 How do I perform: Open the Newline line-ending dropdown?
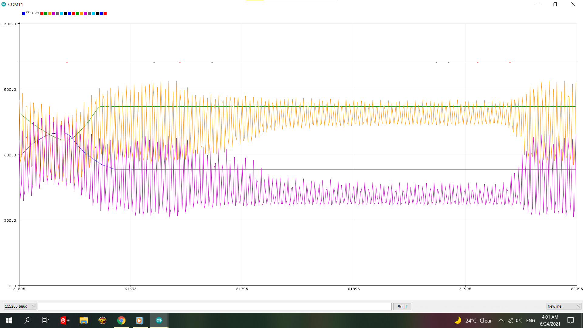click(x=564, y=306)
